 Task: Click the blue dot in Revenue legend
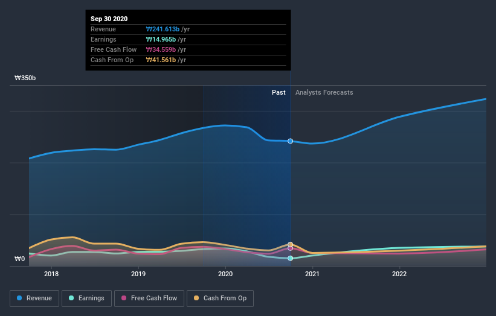tap(19, 298)
